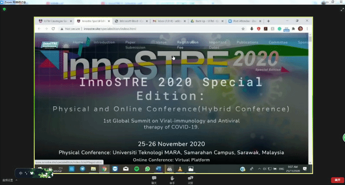345x185 pixels.
Task: Open Chrome extensions puzzle icon
Action: click(x=293, y=29)
